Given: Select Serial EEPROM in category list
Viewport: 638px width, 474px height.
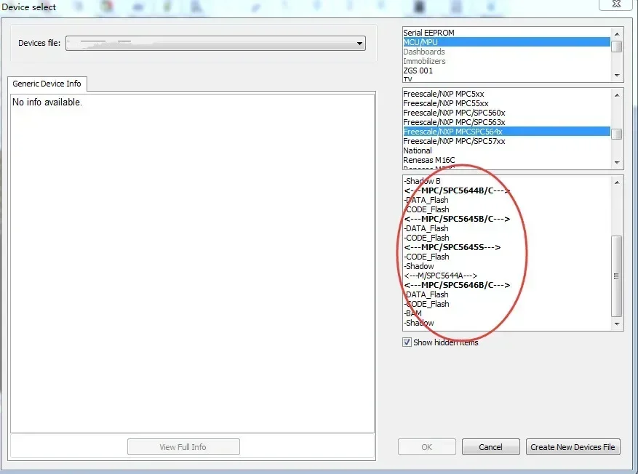Looking at the screenshot, I should point(506,33).
